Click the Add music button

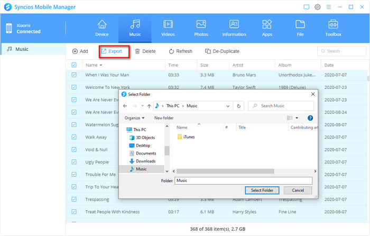point(80,51)
